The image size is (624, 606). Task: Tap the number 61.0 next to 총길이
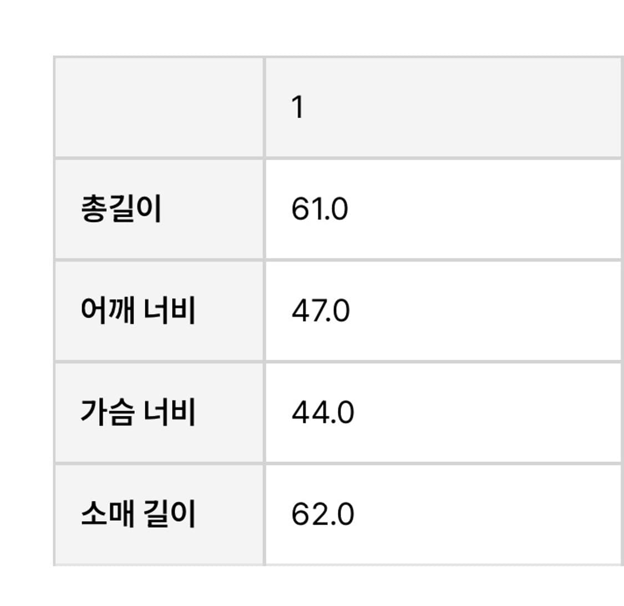tap(319, 210)
